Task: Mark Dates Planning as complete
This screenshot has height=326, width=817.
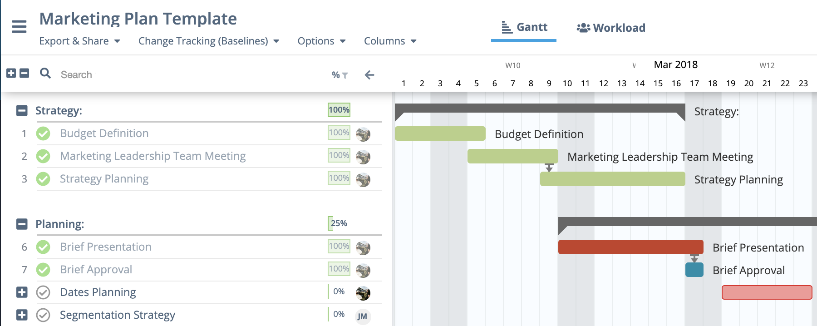Action: (x=43, y=292)
